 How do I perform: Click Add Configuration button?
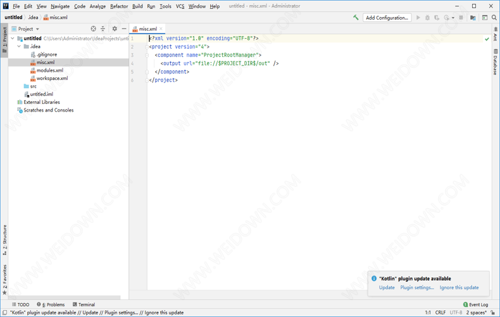point(387,18)
